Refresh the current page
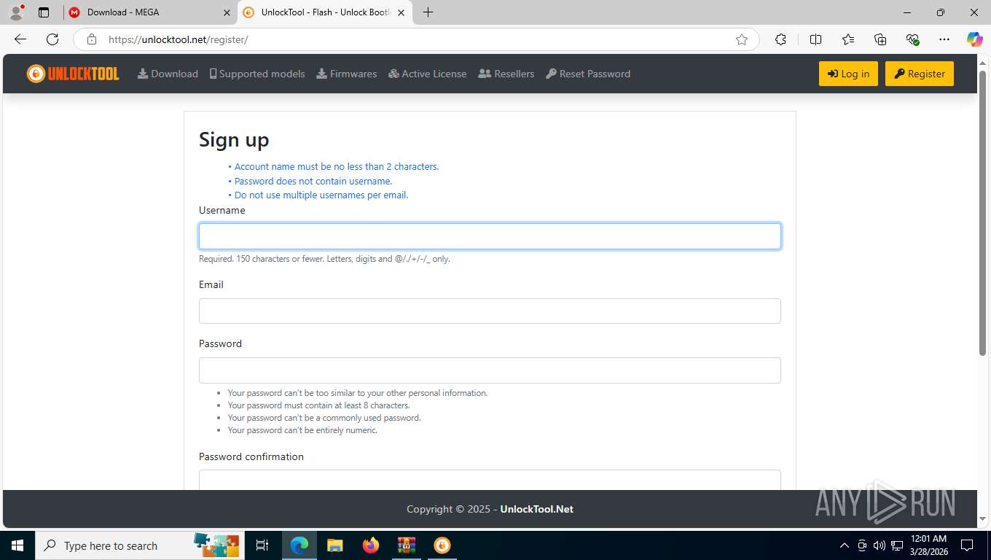991x560 pixels. click(x=52, y=39)
